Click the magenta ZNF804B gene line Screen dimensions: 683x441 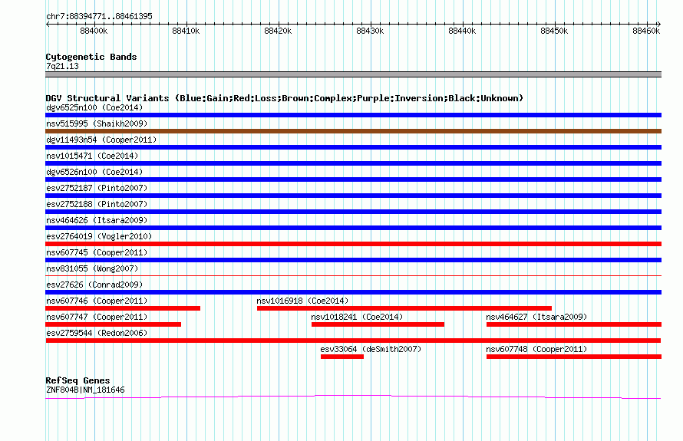(353, 397)
